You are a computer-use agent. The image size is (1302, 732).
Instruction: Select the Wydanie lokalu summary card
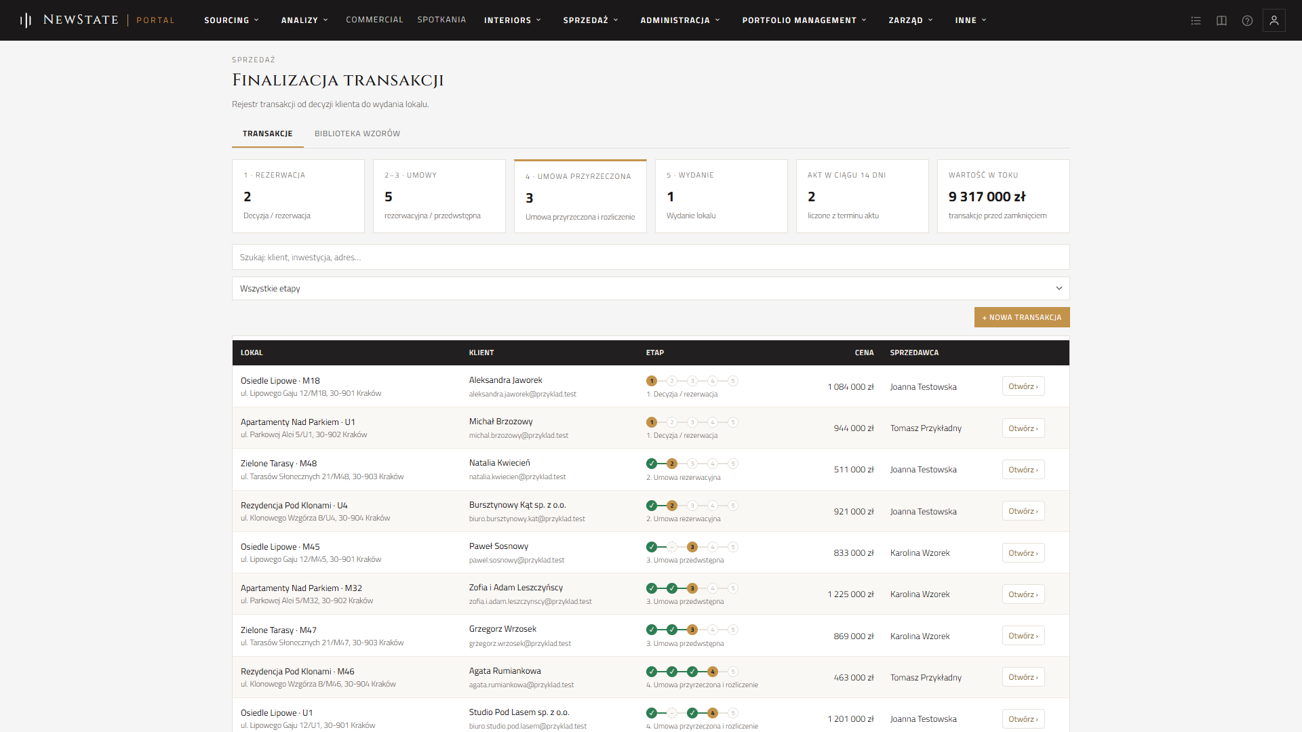point(722,196)
